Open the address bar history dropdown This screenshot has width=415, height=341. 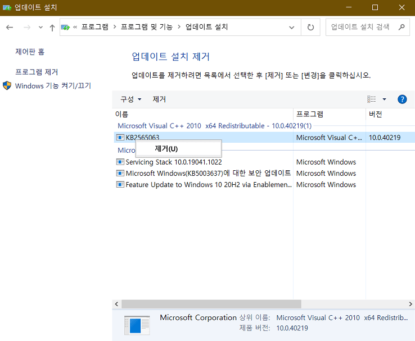[291, 27]
